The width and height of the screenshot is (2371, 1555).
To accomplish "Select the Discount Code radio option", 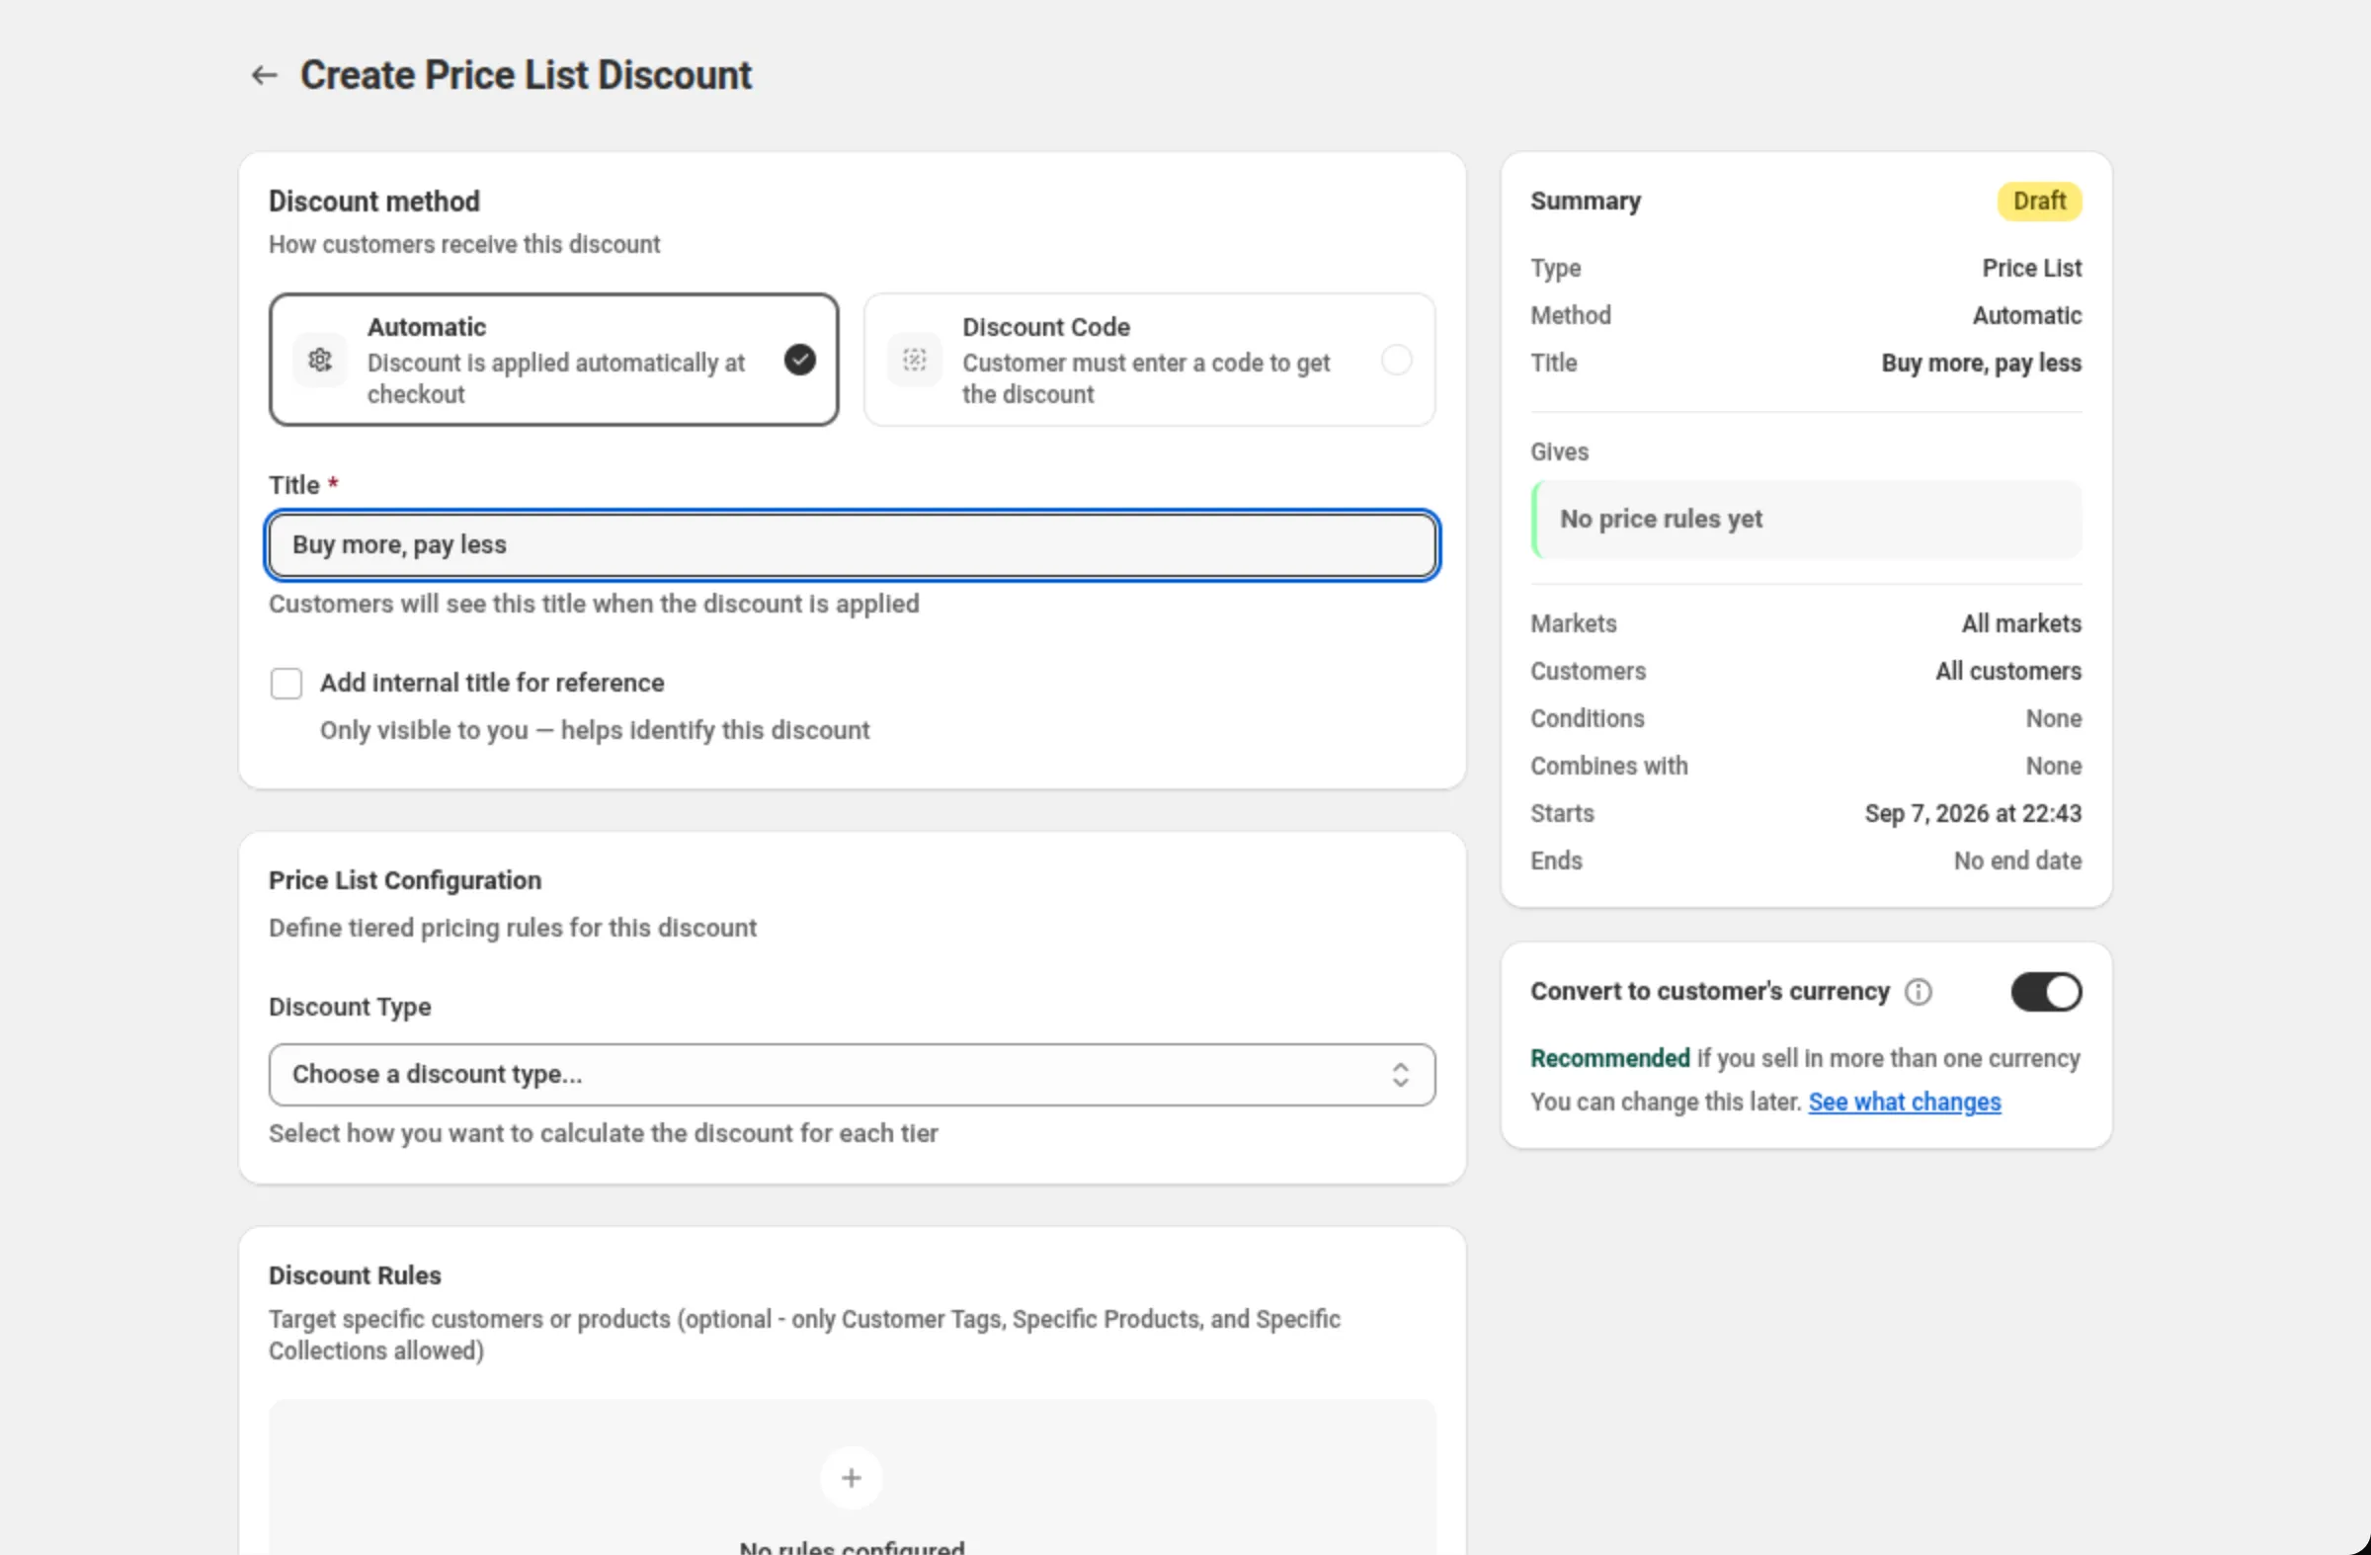I will [x=1397, y=360].
